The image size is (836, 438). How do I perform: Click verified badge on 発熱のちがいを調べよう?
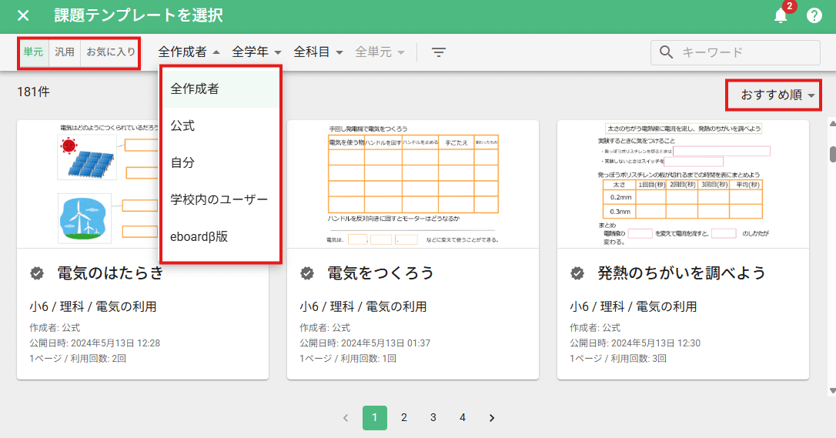[x=577, y=273]
